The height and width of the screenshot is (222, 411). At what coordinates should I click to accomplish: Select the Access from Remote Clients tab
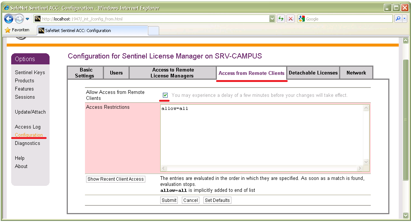(252, 73)
